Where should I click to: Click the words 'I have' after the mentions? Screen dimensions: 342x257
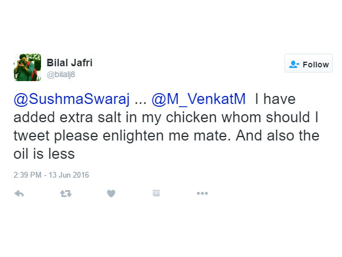(275, 99)
